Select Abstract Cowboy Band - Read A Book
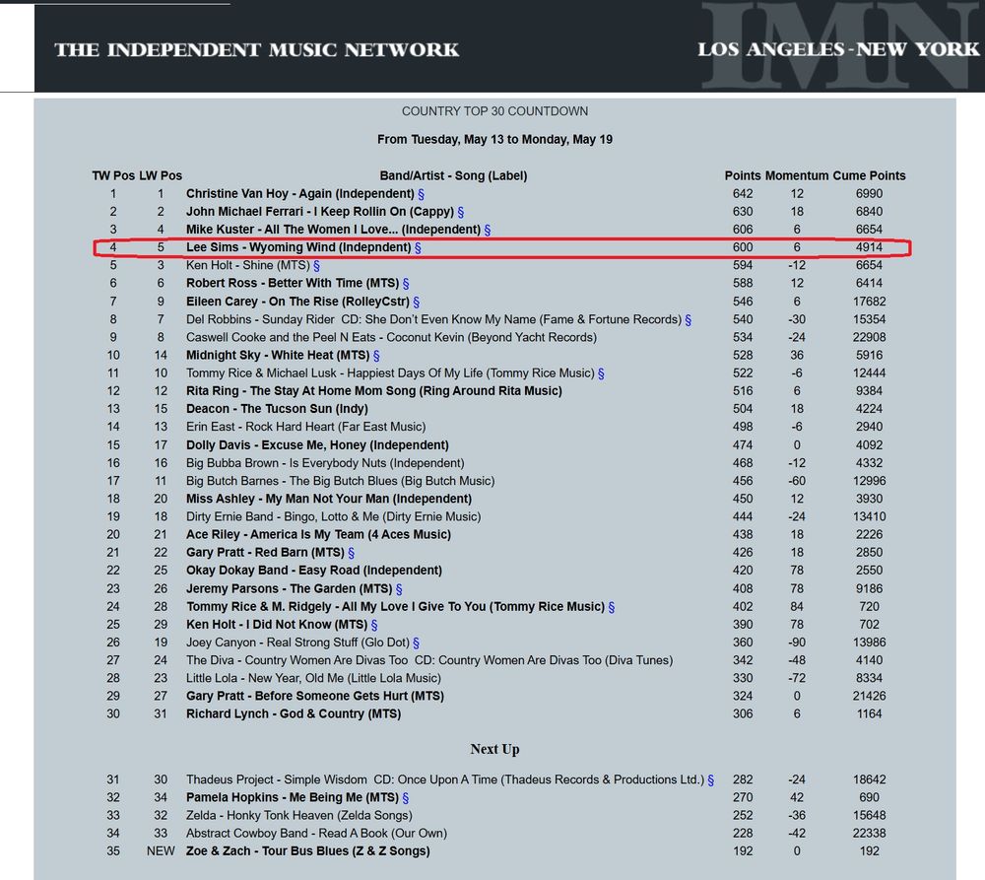This screenshot has width=985, height=880. (x=316, y=834)
